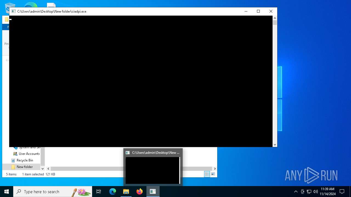Click the console scrollbar up arrow
The width and height of the screenshot is (351, 197).
click(275, 18)
